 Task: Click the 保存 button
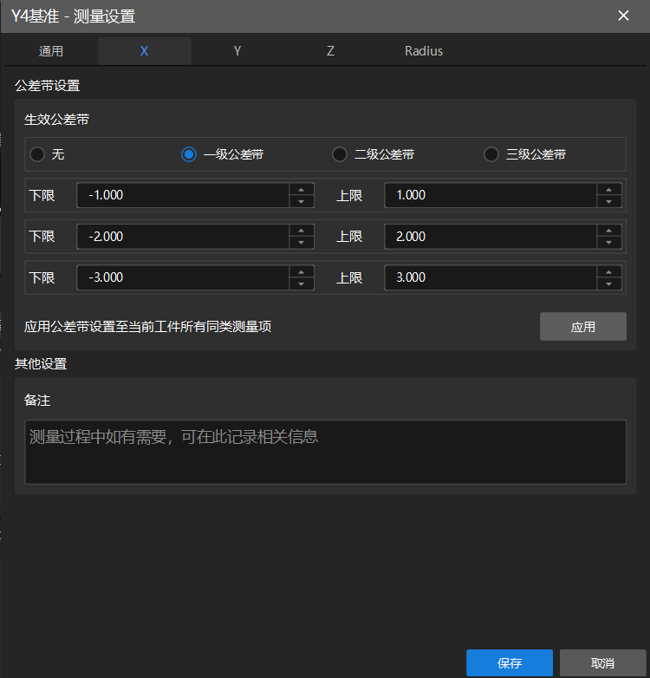510,663
